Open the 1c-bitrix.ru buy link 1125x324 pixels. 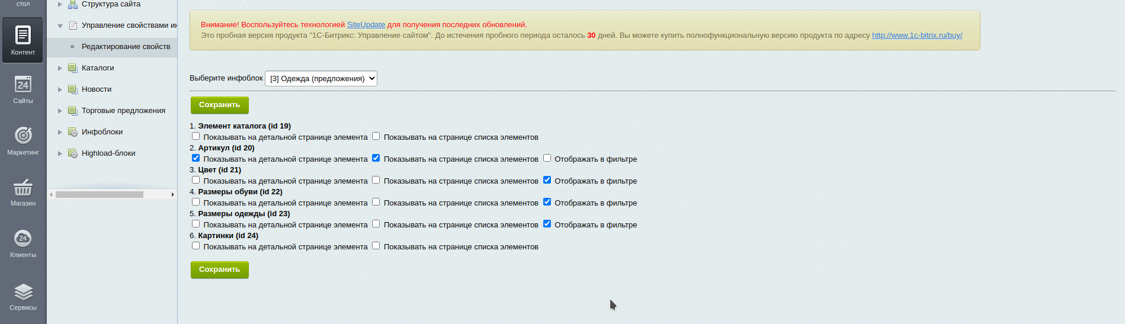(x=917, y=36)
